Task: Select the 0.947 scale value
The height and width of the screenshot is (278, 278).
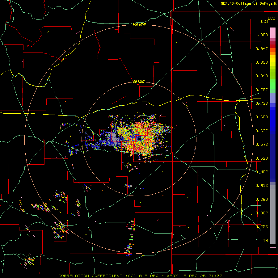Action: tap(262, 48)
